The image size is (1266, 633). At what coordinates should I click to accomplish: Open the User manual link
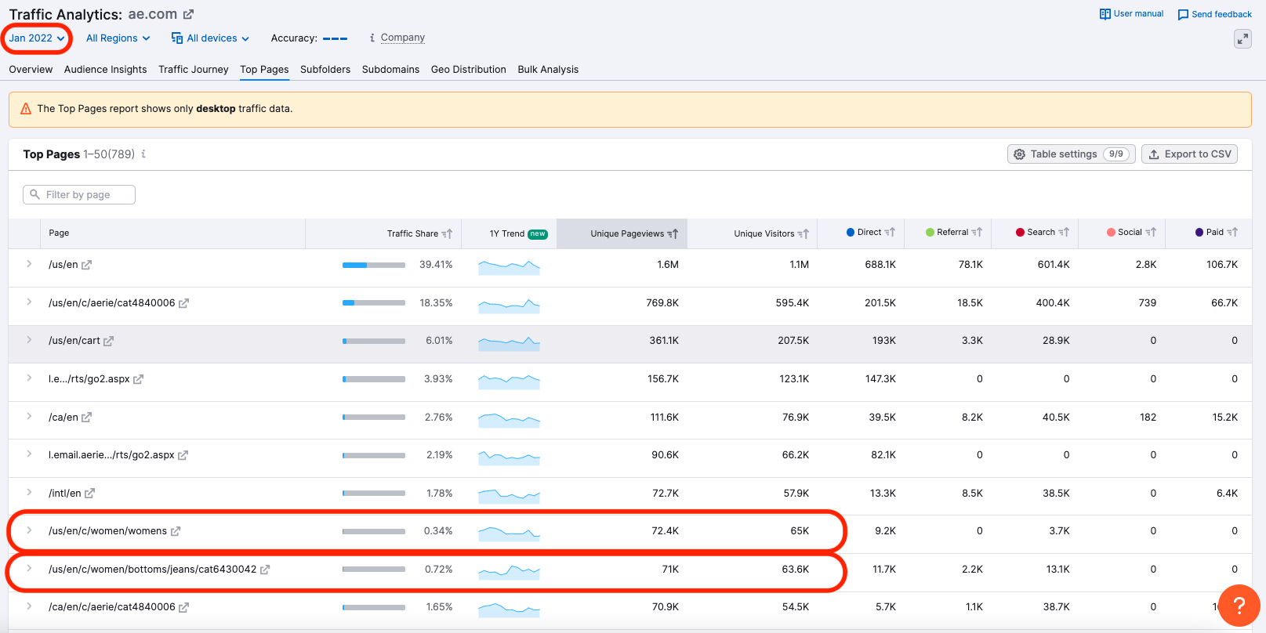(x=1131, y=14)
